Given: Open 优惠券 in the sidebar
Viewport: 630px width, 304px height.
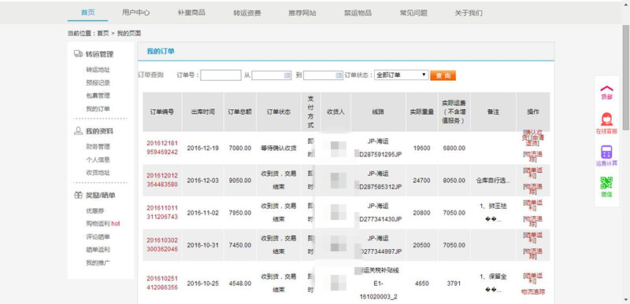Looking at the screenshot, I should coord(95,211).
